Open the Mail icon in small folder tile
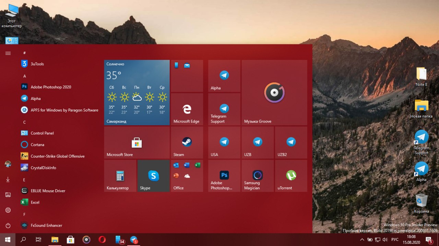The image size is (439, 246). click(187, 65)
